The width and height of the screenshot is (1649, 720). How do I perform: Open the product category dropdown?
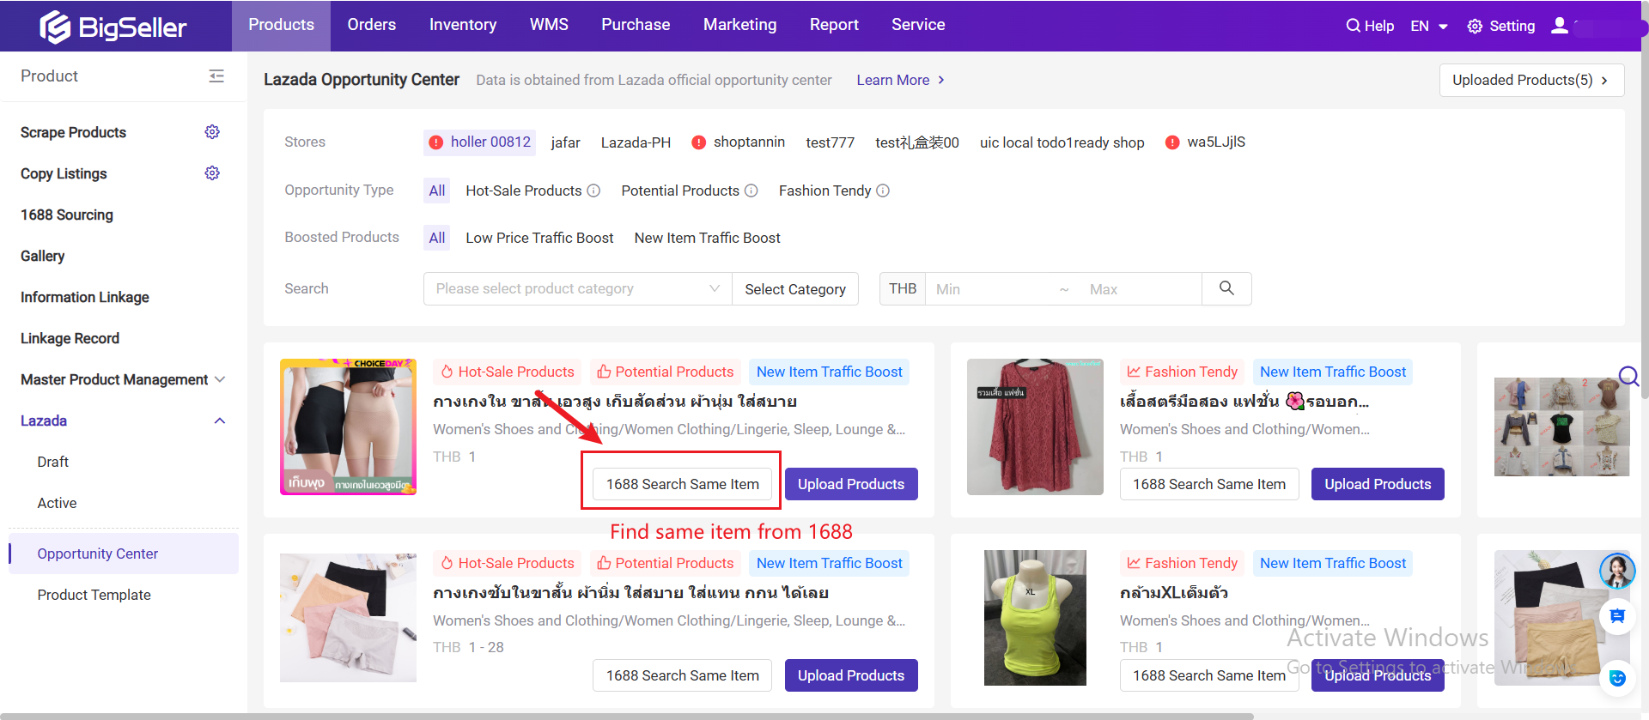[577, 289]
